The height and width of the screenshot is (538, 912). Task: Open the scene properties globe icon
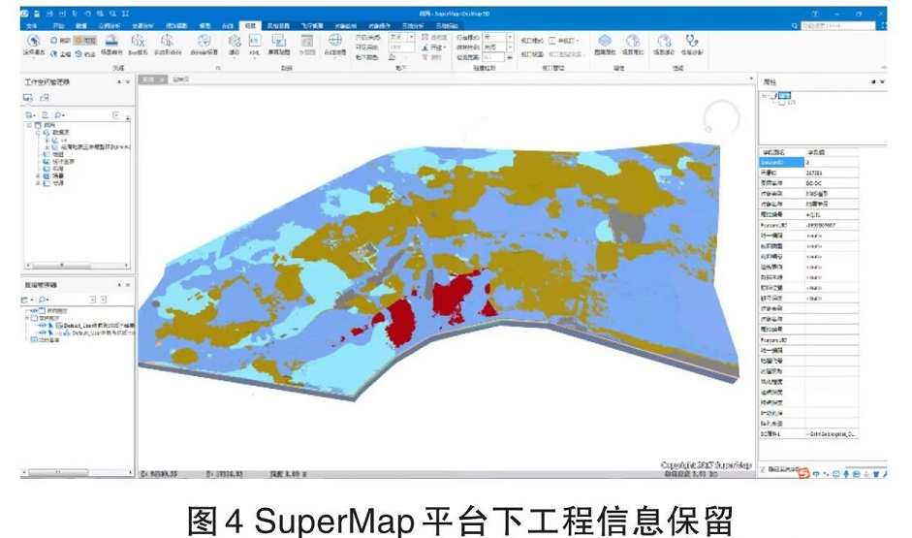pos(633,41)
